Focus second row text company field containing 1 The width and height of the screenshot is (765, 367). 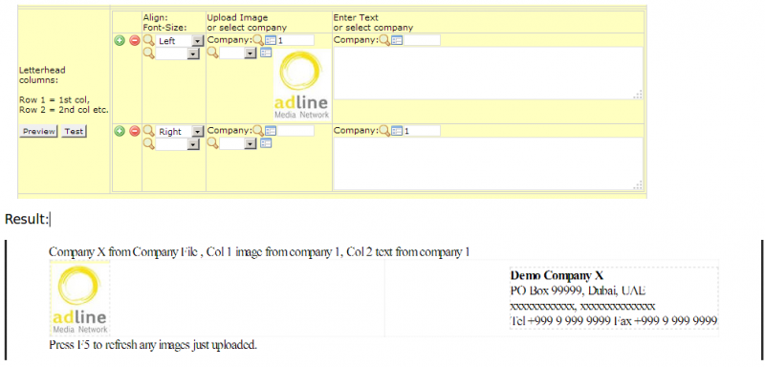[422, 131]
